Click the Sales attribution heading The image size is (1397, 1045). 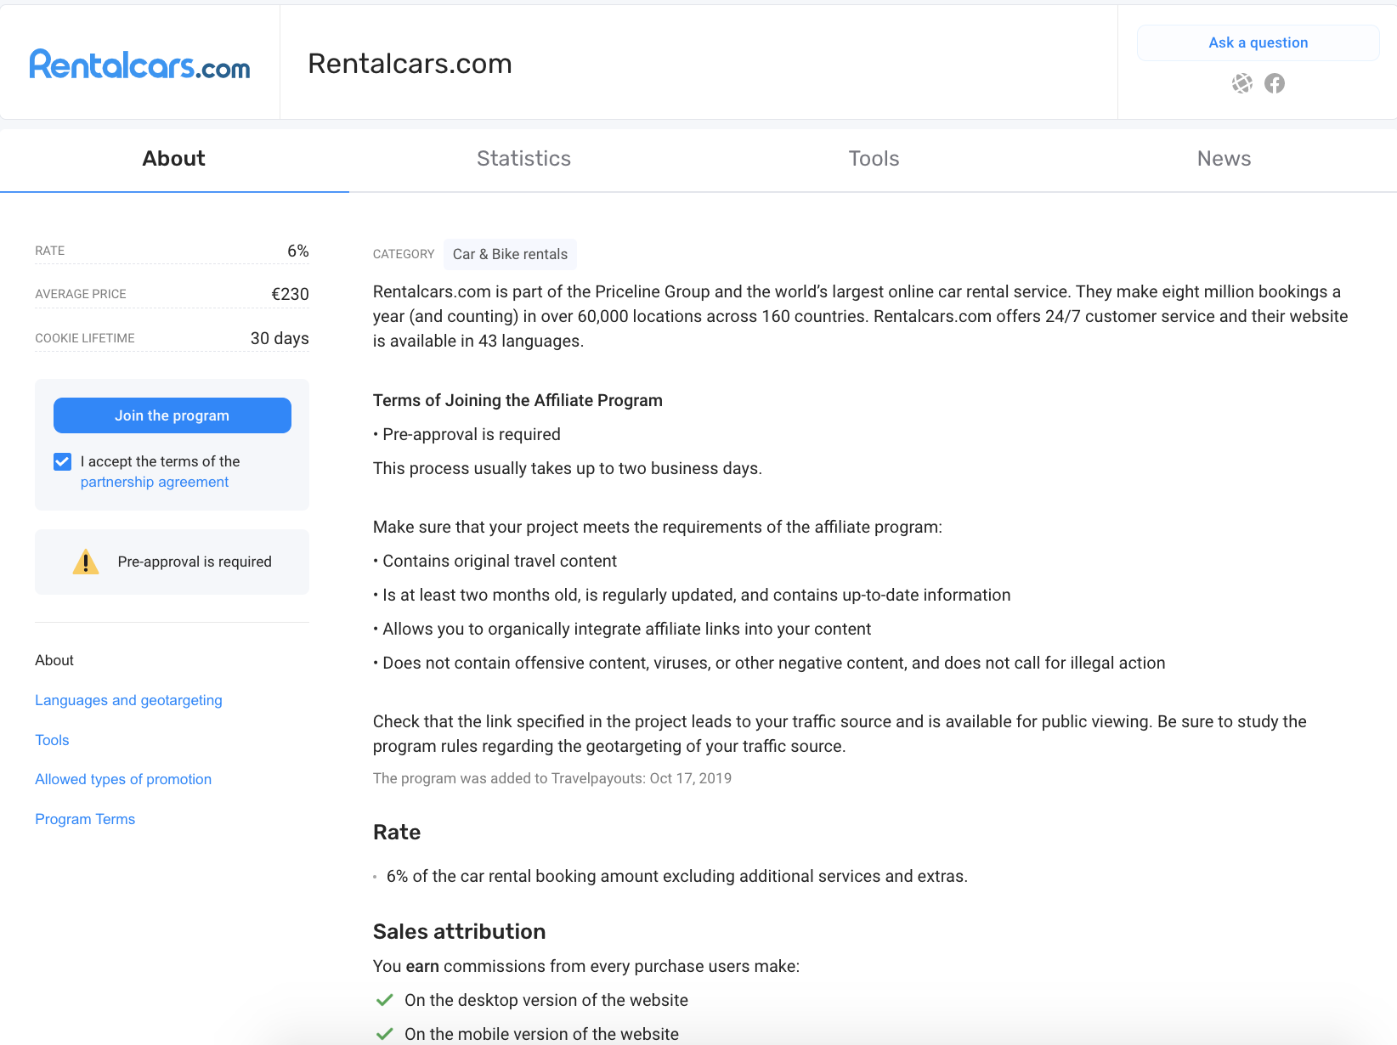[459, 931]
